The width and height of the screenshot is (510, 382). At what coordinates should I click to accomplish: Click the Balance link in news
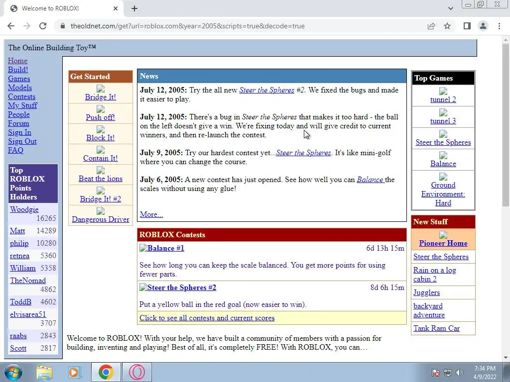[x=370, y=180]
